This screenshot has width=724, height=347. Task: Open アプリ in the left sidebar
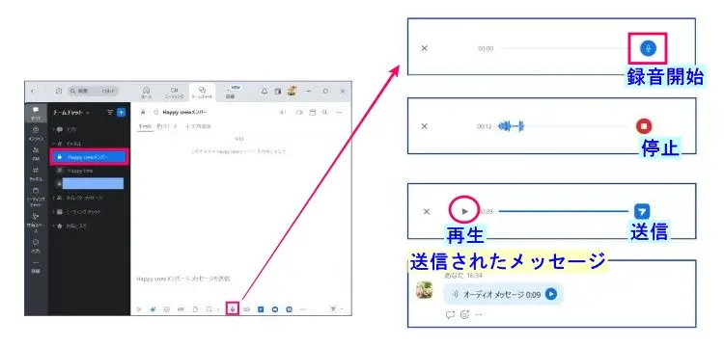36,246
